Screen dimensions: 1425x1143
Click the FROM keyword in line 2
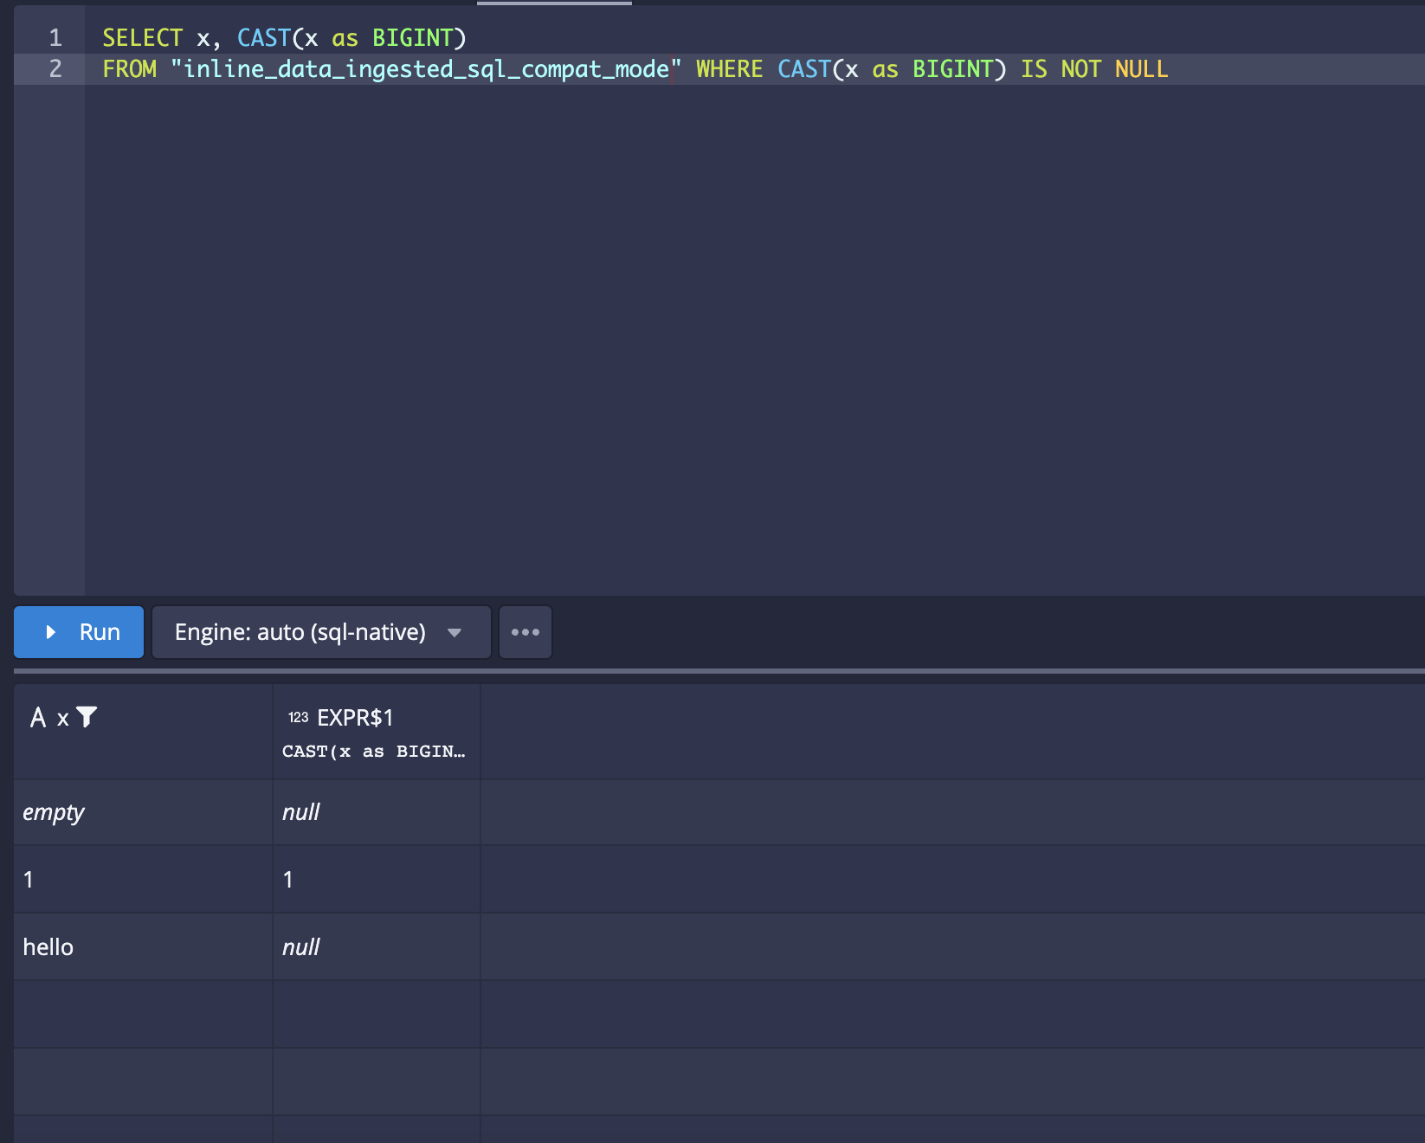click(x=130, y=69)
